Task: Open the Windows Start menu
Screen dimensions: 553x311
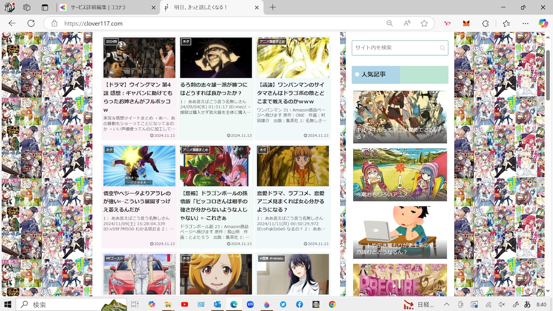Action: 7,304
